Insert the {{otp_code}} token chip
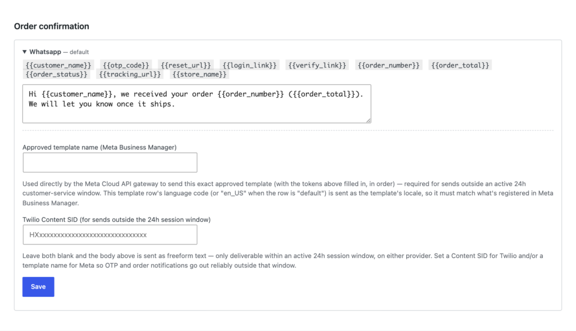 coord(126,65)
